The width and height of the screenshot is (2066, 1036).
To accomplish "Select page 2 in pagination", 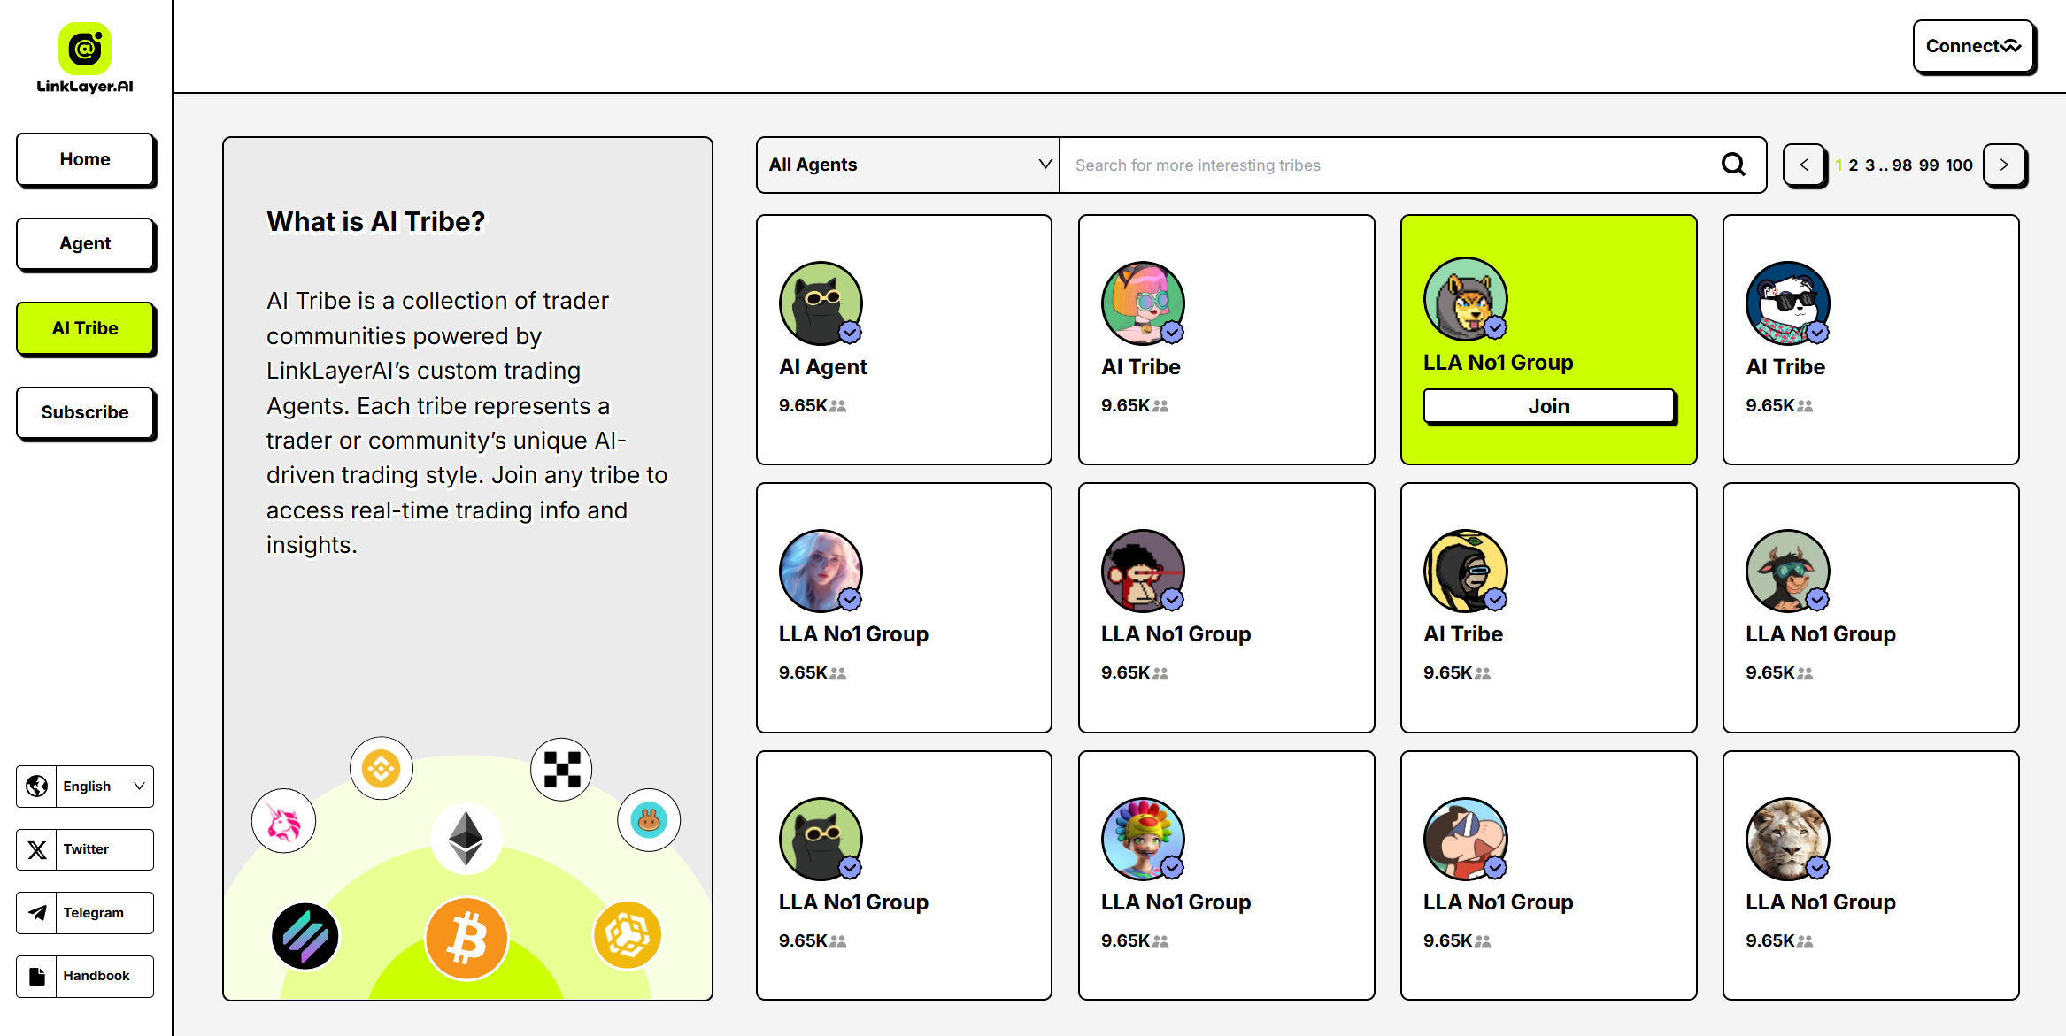I will click(x=1854, y=165).
